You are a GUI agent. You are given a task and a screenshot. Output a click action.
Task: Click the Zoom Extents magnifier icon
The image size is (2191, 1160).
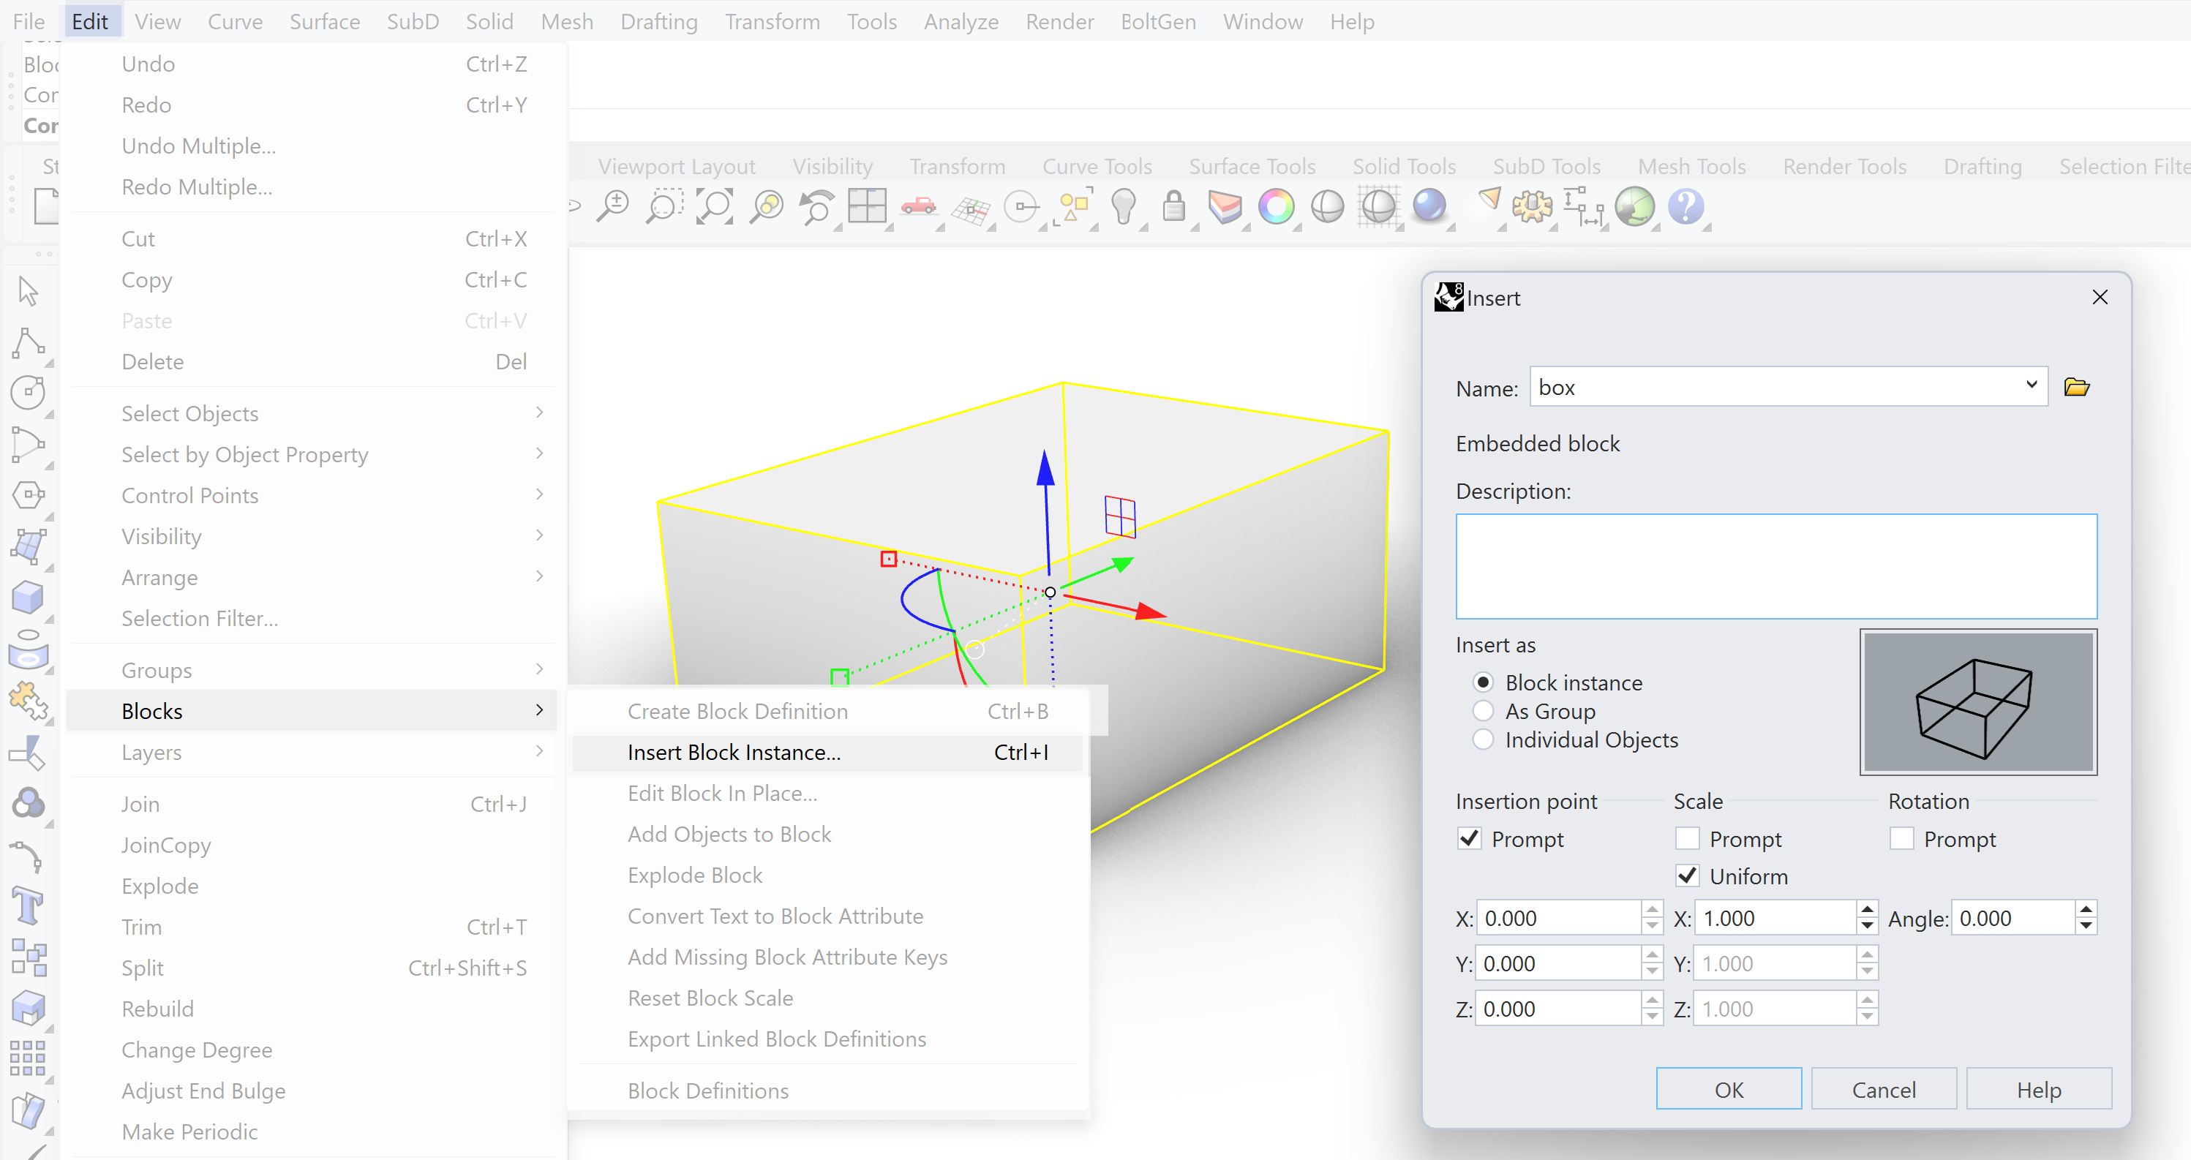point(715,207)
